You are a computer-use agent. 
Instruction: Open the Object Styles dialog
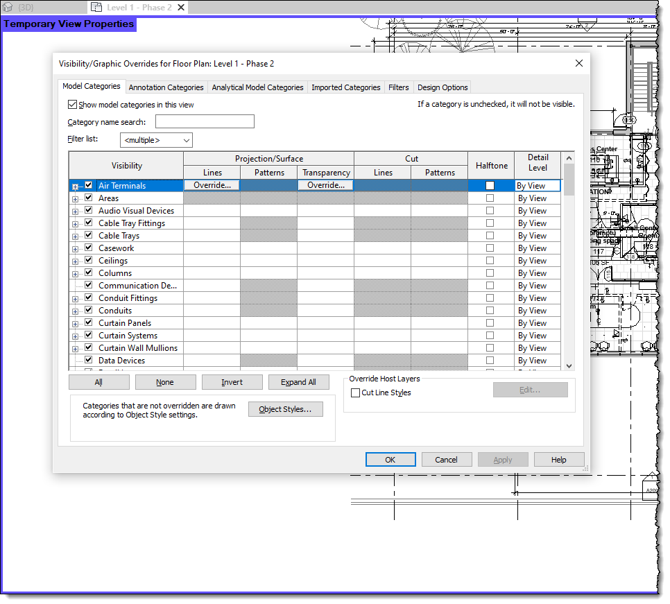click(285, 408)
